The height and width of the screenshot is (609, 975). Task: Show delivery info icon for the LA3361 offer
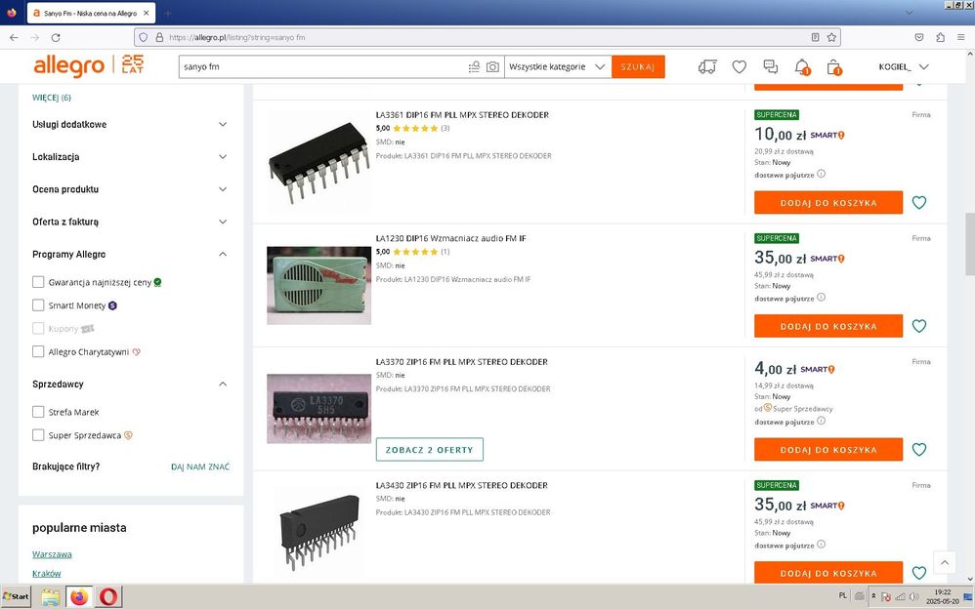[822, 174]
